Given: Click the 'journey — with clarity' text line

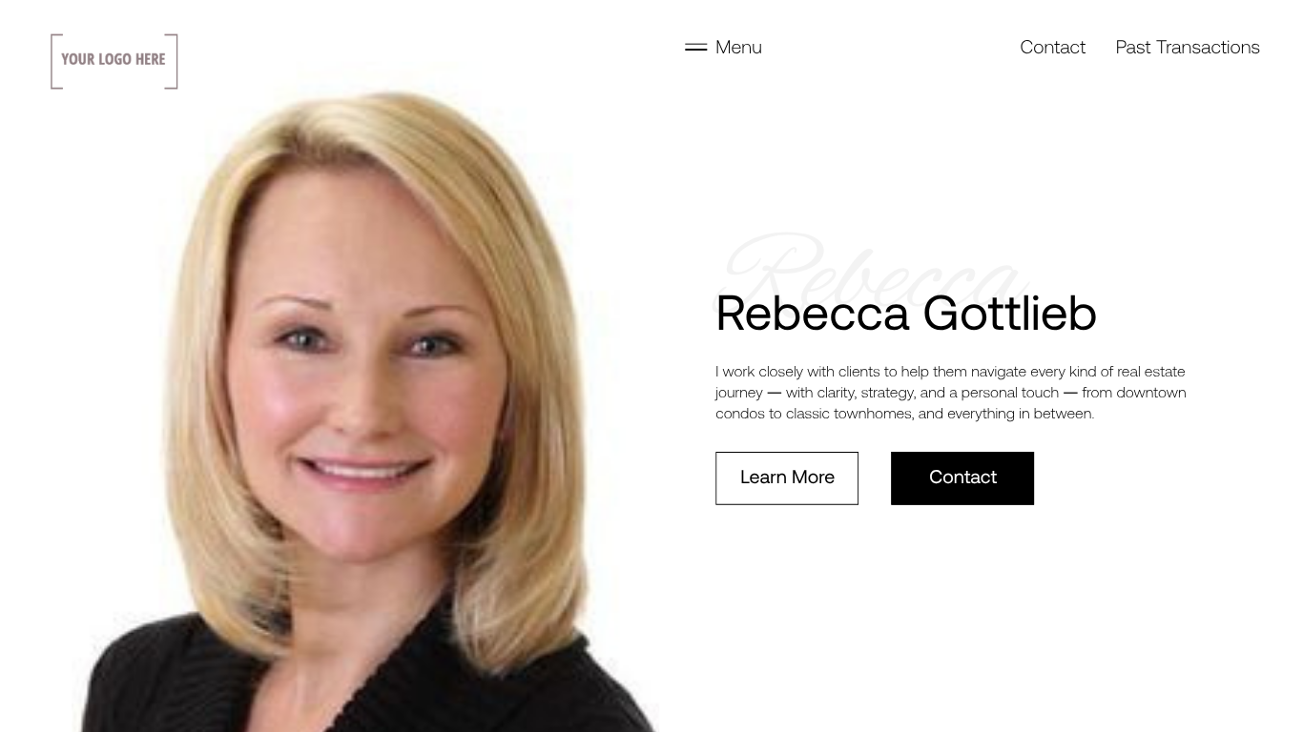Looking at the screenshot, I should (x=951, y=393).
